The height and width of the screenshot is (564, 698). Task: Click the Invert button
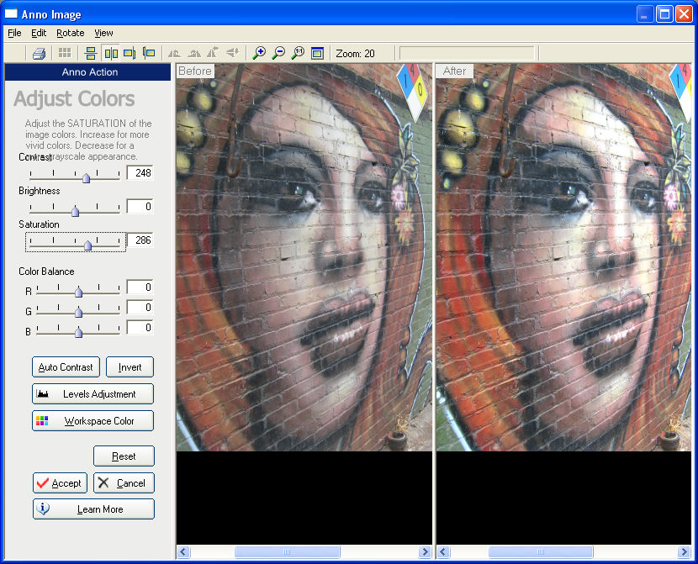coord(130,367)
